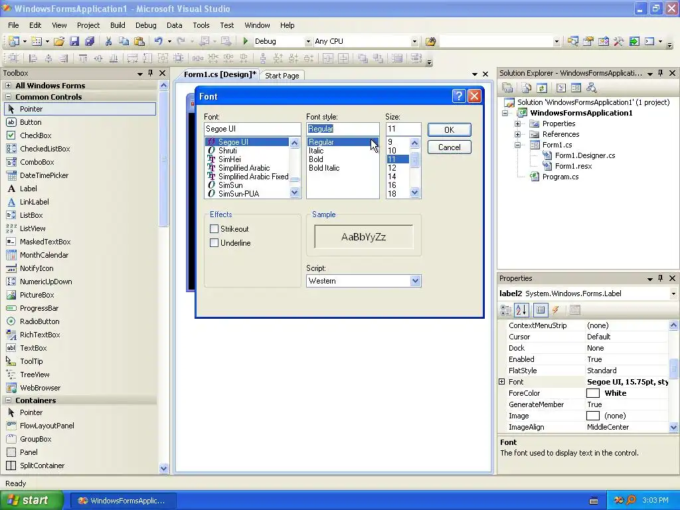Start debugging with green play icon
This screenshot has height=510, width=680.
click(246, 41)
